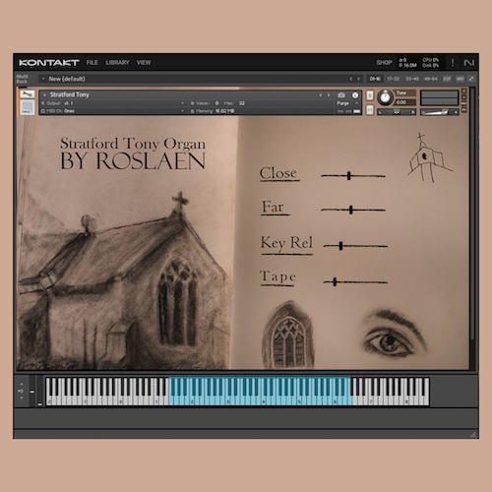Viewport: 492px width, 492px height.
Task: Click the Native Instruments logo icon
Action: pos(468,63)
